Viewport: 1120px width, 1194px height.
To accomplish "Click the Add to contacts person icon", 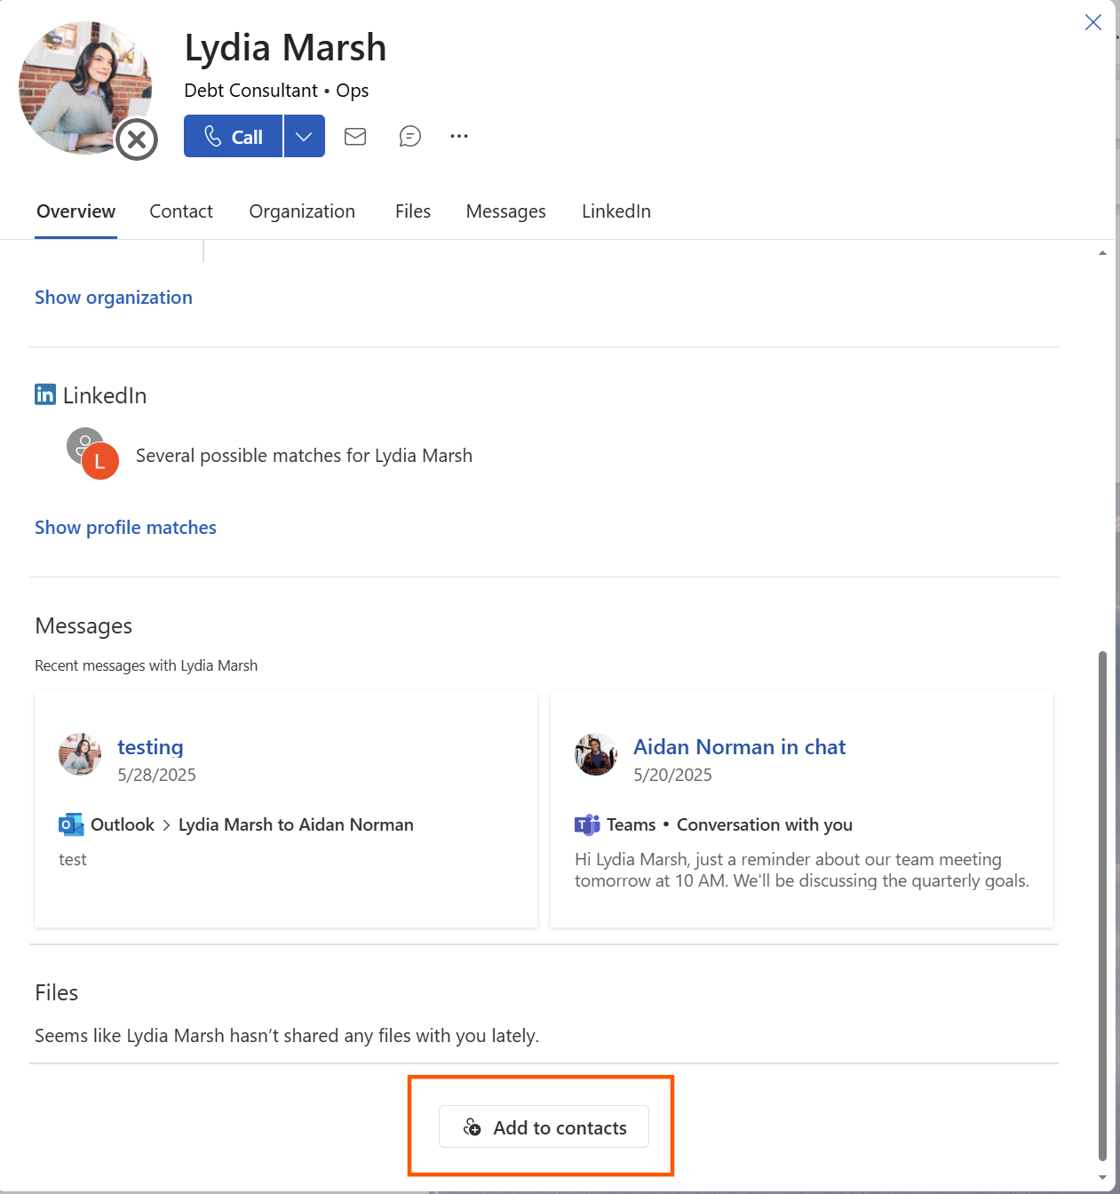I will (x=471, y=1126).
